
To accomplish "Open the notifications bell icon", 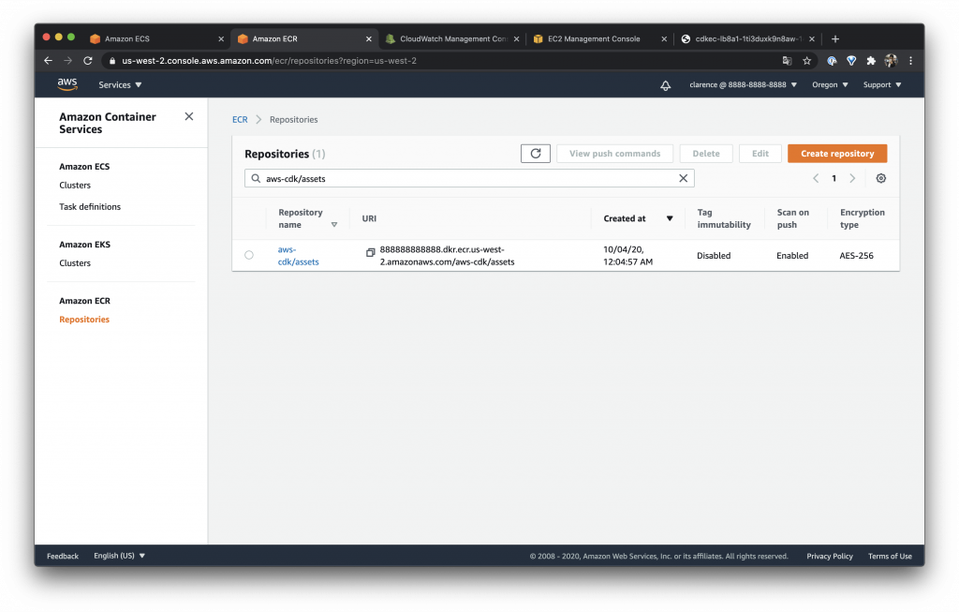I will [x=666, y=85].
